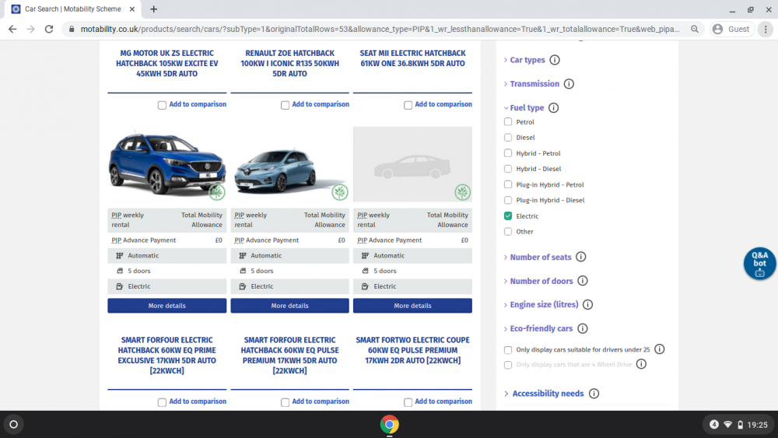
Task: Uncheck the Electric fuel type
Action: [507, 215]
